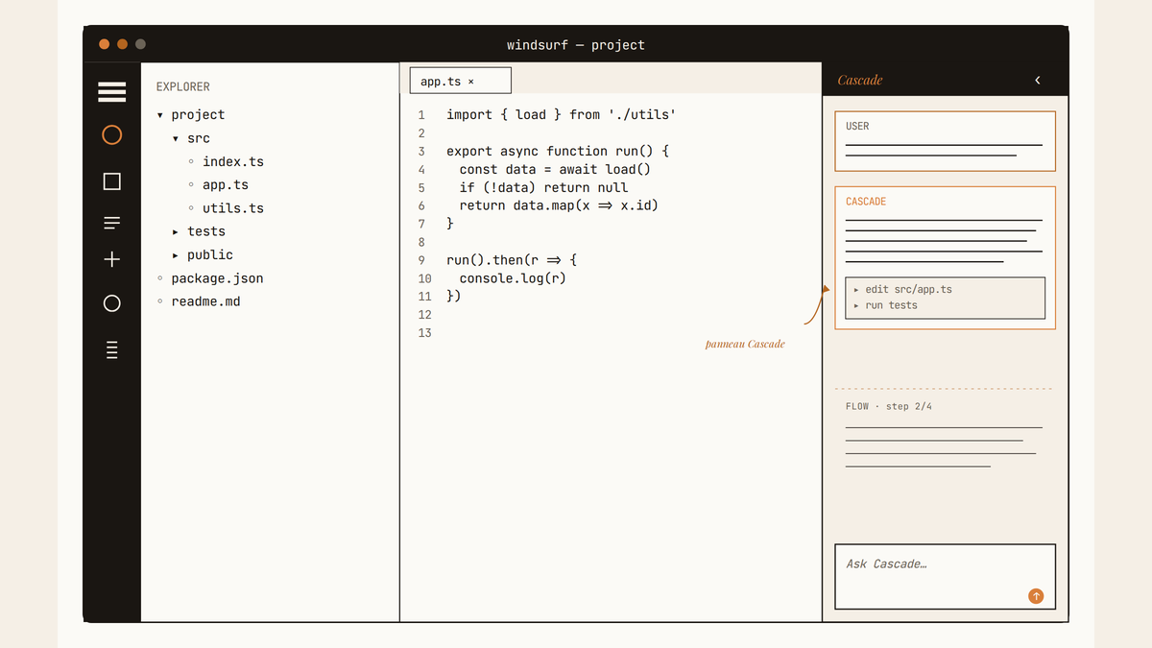Expand the tests folder
Image resolution: width=1152 pixels, height=648 pixels.
(x=176, y=231)
